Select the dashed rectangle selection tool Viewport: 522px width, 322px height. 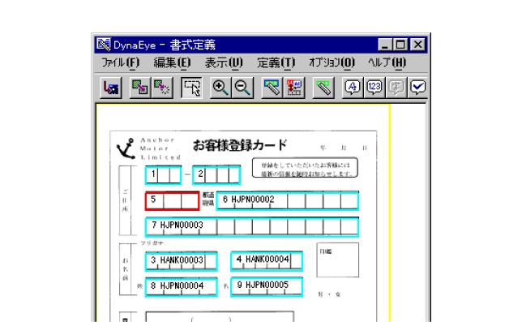(191, 88)
